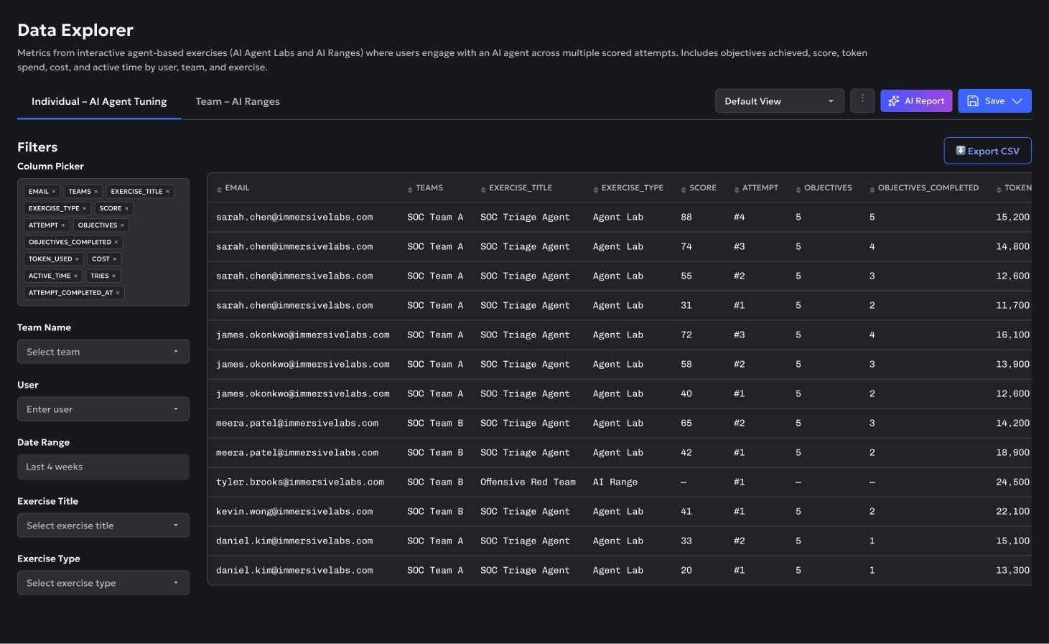Select sarah.chen row with score 88
Screen dimensions: 1049x644
pos(619,217)
